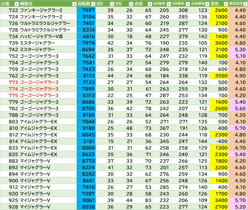Select estimated setting cell 5.20
The image size is (248, 210).
click(x=238, y=207)
